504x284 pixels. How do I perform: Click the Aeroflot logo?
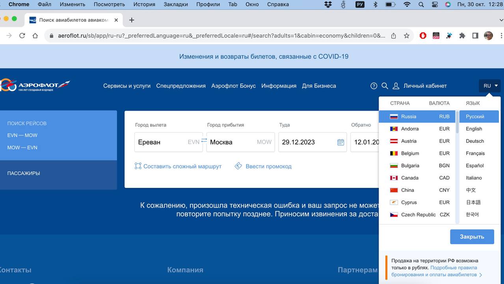tap(35, 85)
